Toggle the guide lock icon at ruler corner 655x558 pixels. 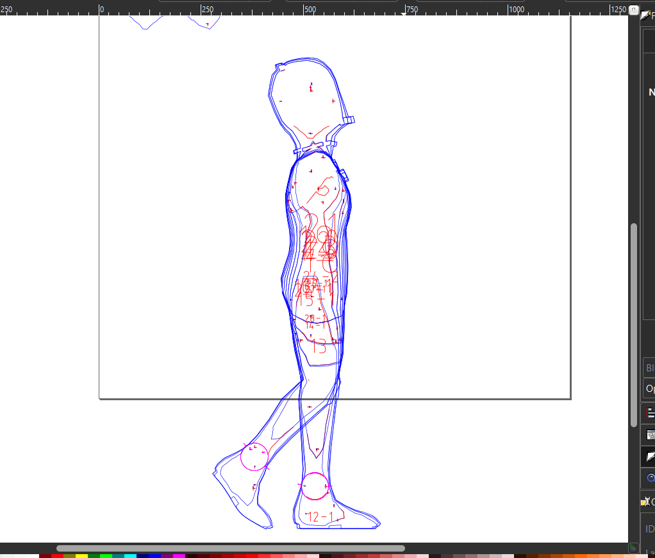[x=633, y=10]
